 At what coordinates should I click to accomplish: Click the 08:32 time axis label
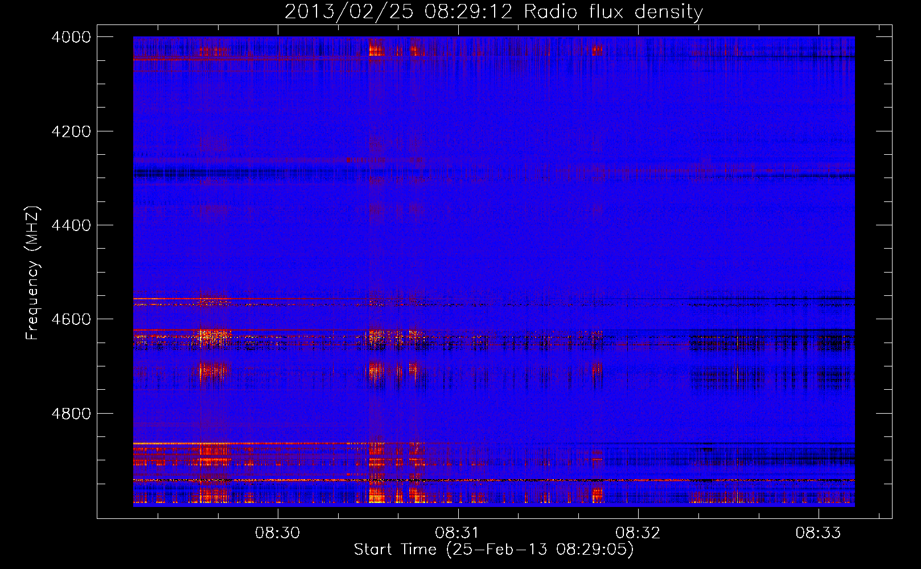pos(638,533)
